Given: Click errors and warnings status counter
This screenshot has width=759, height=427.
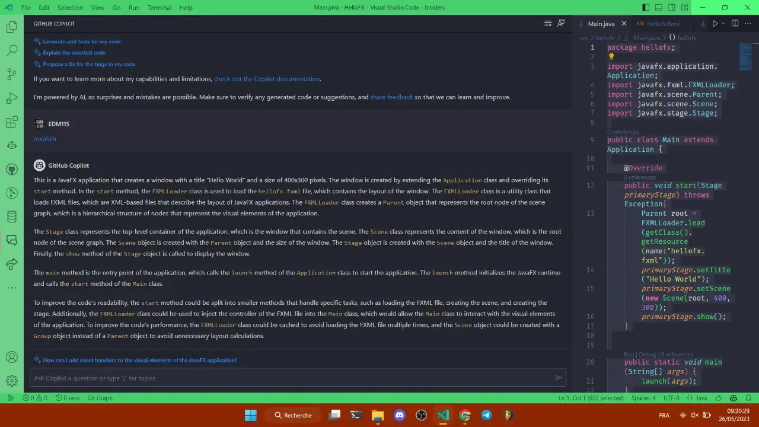Looking at the screenshot, I should 35,398.
